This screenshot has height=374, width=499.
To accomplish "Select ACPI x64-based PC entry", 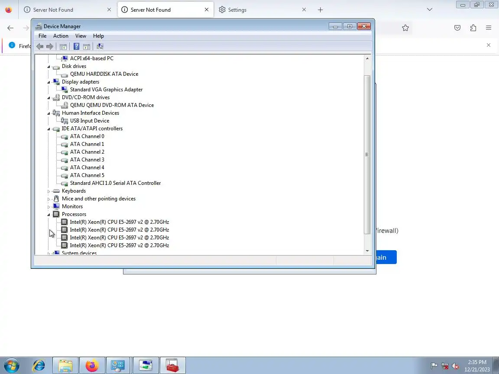I will tap(92, 58).
